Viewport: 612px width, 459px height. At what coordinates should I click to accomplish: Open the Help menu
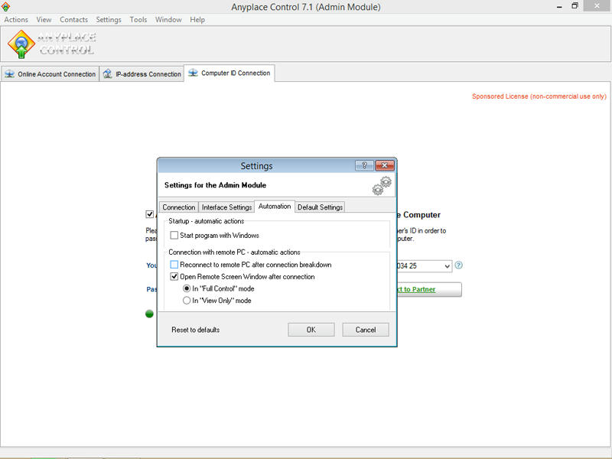(x=197, y=20)
